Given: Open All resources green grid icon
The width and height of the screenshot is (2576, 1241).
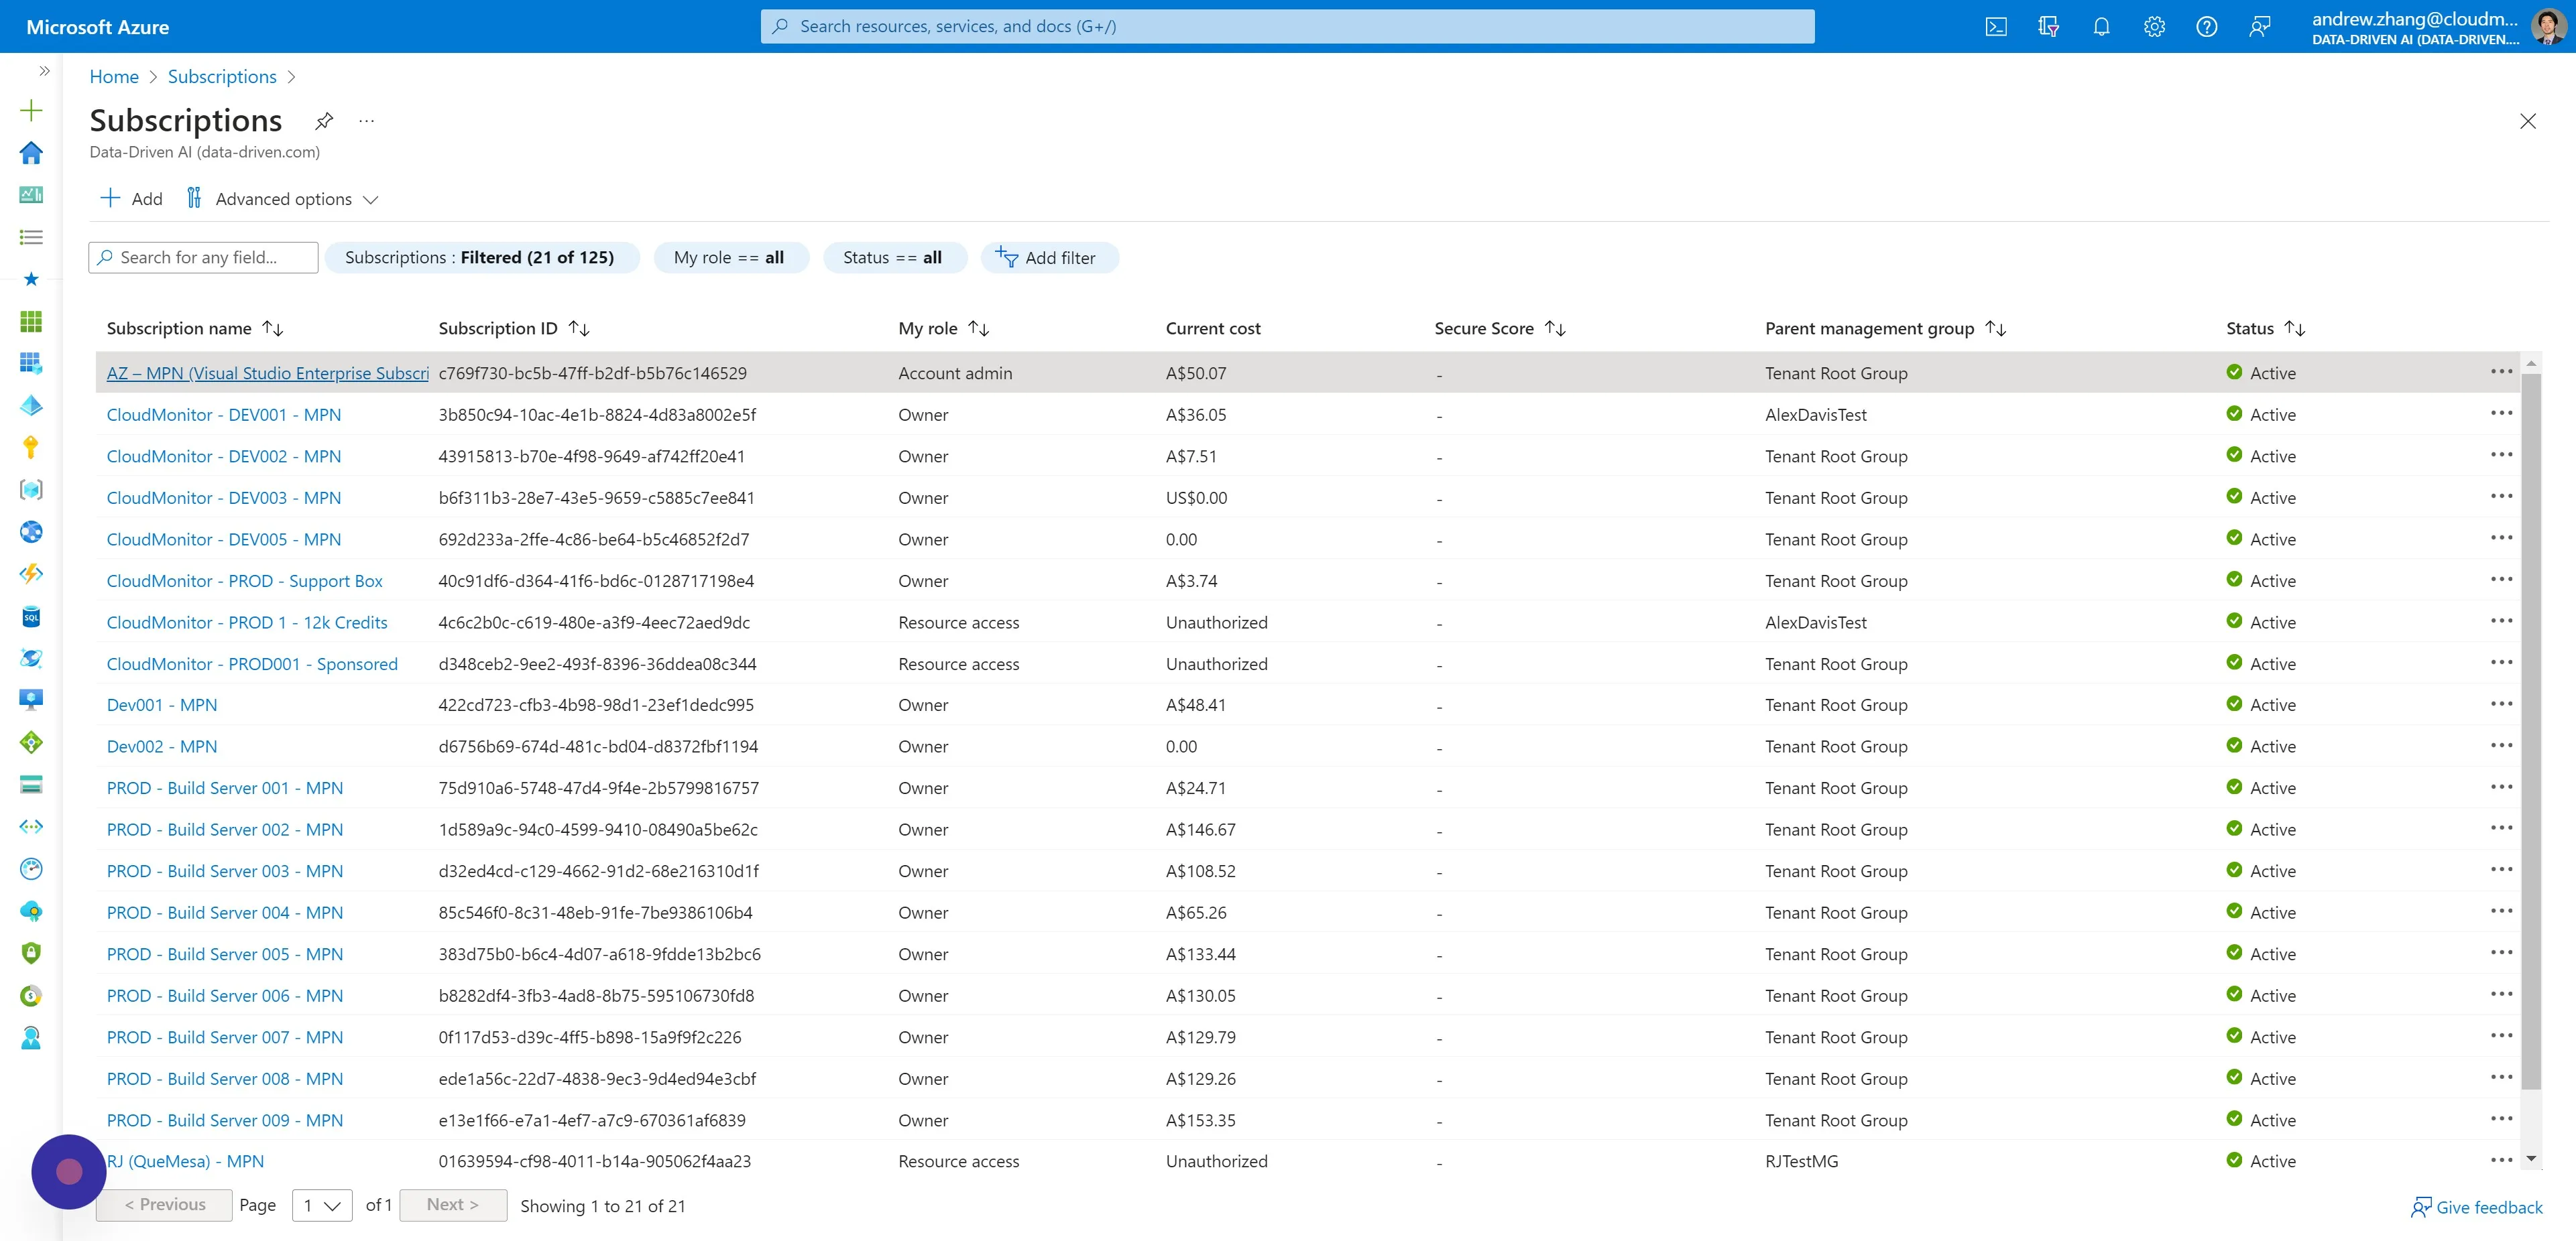Looking at the screenshot, I should [x=31, y=321].
